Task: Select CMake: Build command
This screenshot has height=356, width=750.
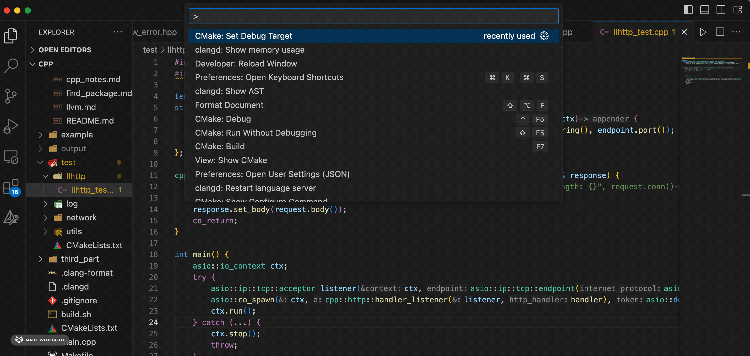Action: click(220, 146)
